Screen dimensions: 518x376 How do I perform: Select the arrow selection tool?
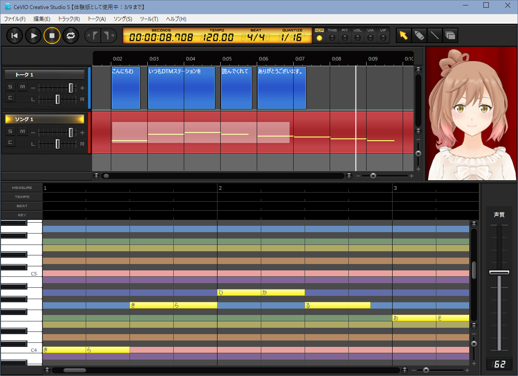tap(403, 36)
